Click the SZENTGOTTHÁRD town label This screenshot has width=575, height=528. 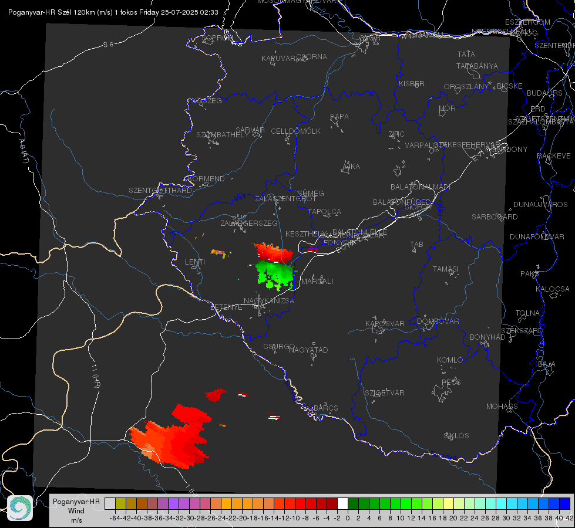160,191
